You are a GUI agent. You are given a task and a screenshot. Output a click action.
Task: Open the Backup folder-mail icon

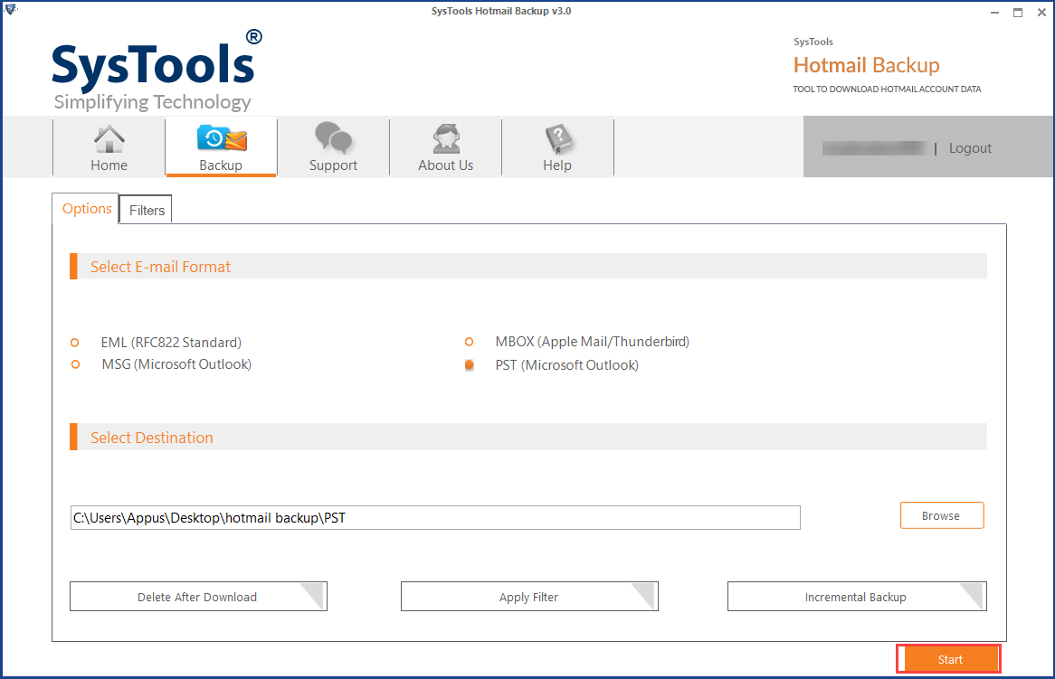tap(222, 137)
